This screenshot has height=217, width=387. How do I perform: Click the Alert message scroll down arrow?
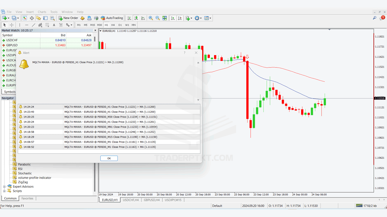198,100
